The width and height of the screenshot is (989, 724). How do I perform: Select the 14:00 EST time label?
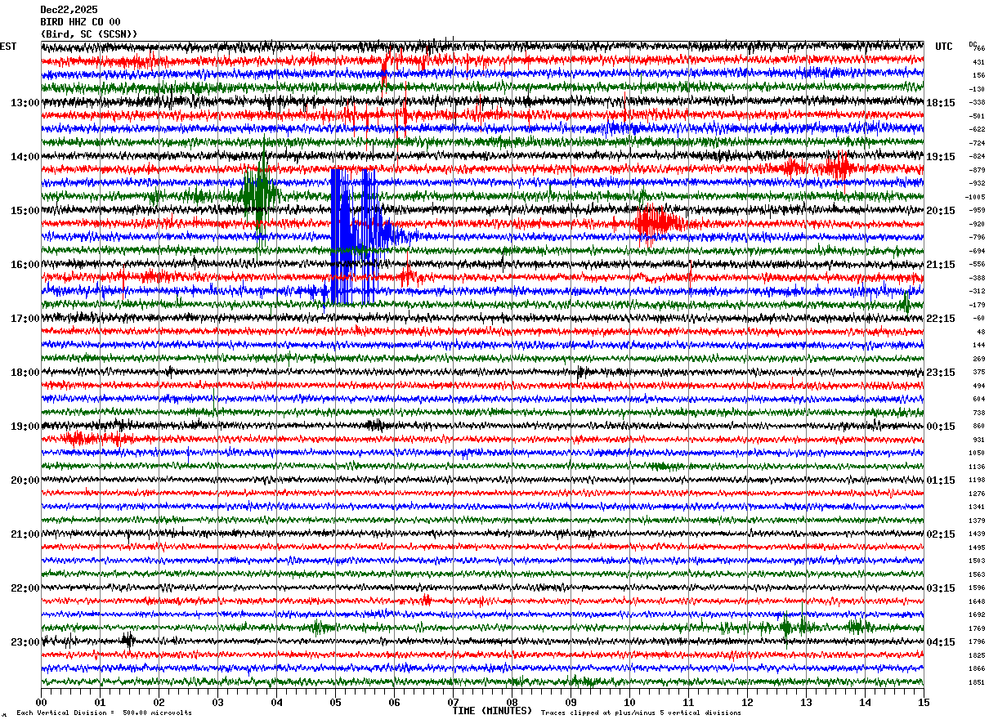coord(25,157)
